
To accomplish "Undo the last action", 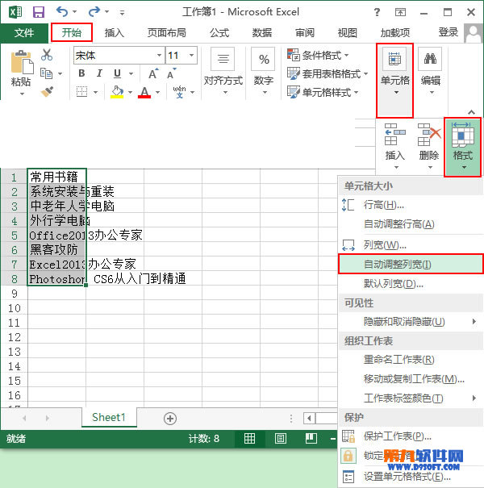I will pyautogui.click(x=62, y=12).
